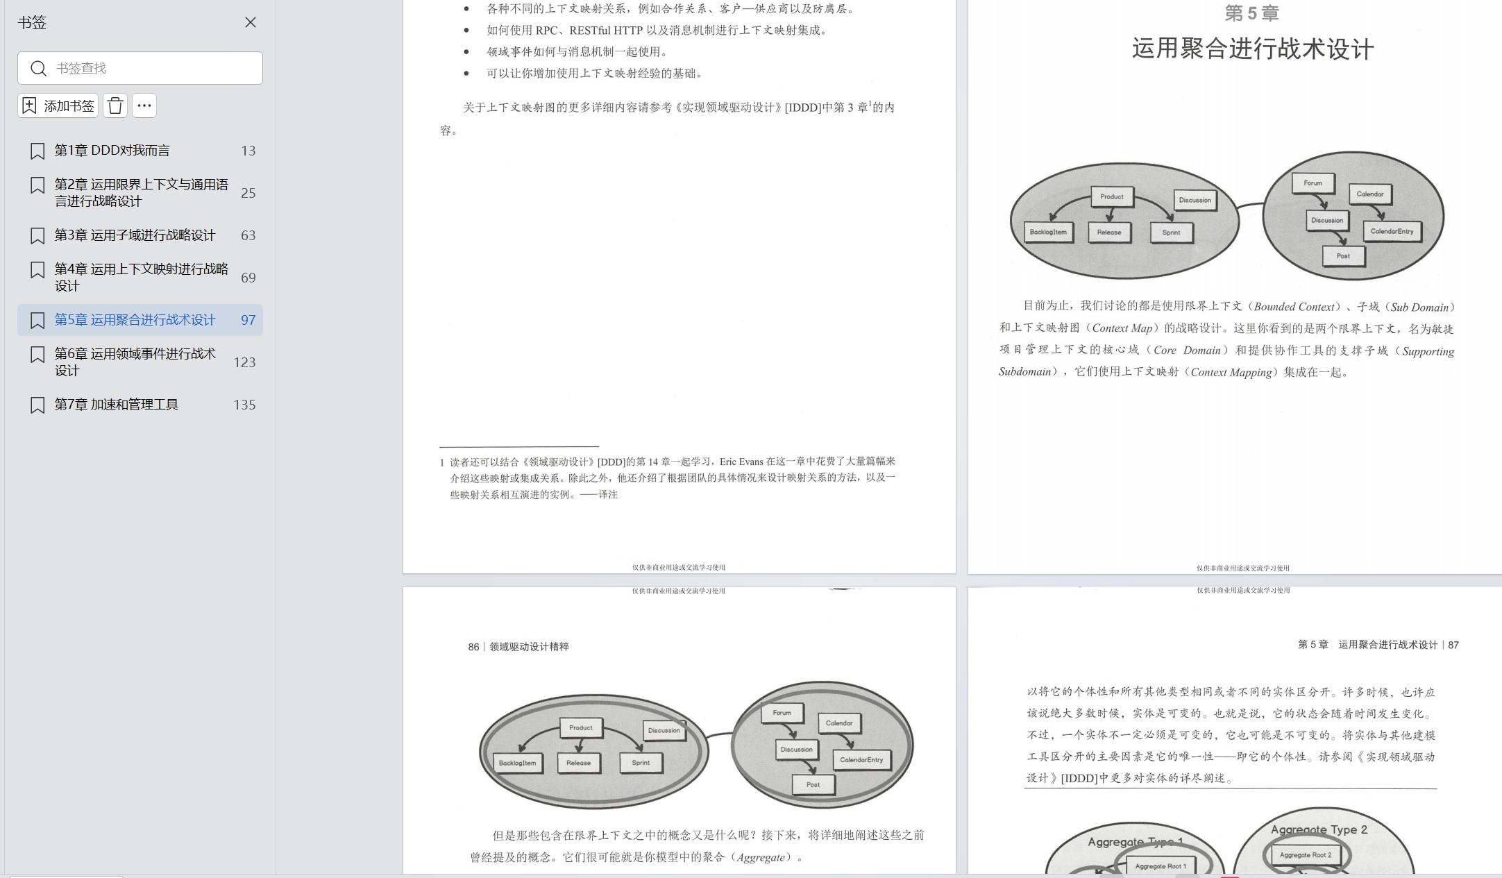Click the 第5章 chapter heading on page
Image resolution: width=1502 pixels, height=878 pixels.
1251,13
